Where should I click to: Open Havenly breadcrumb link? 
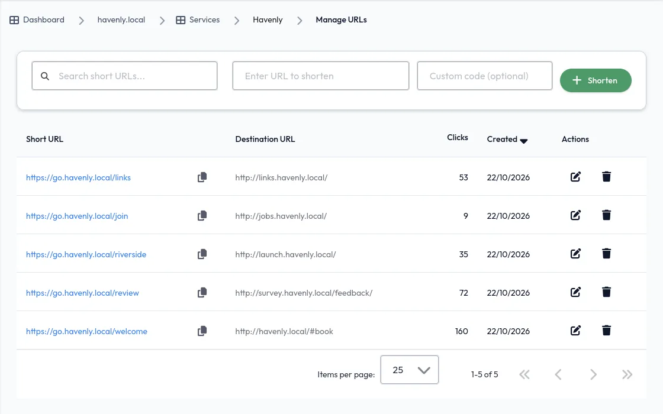(268, 20)
